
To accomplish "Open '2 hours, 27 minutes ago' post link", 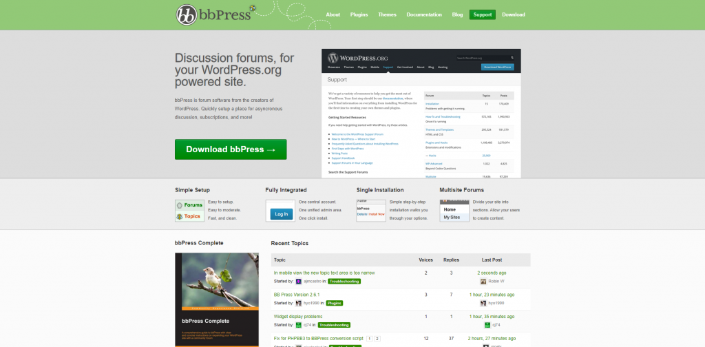I will (492, 339).
